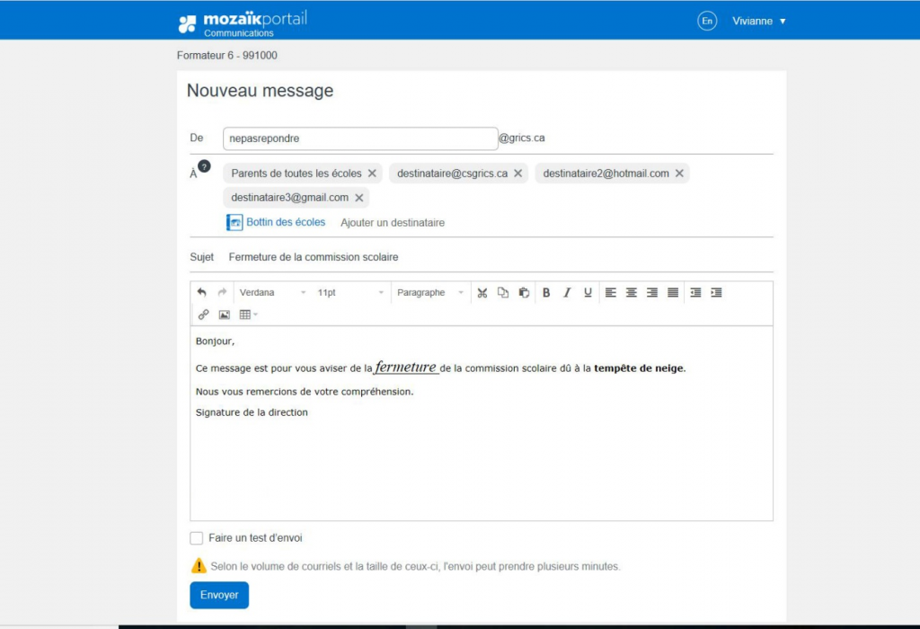920x629 pixels.
Task: Justify the paragraph text
Action: pyautogui.click(x=673, y=292)
